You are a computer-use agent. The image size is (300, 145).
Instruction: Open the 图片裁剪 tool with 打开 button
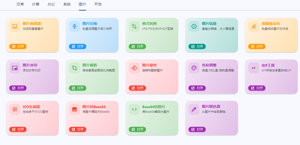coord(77,88)
